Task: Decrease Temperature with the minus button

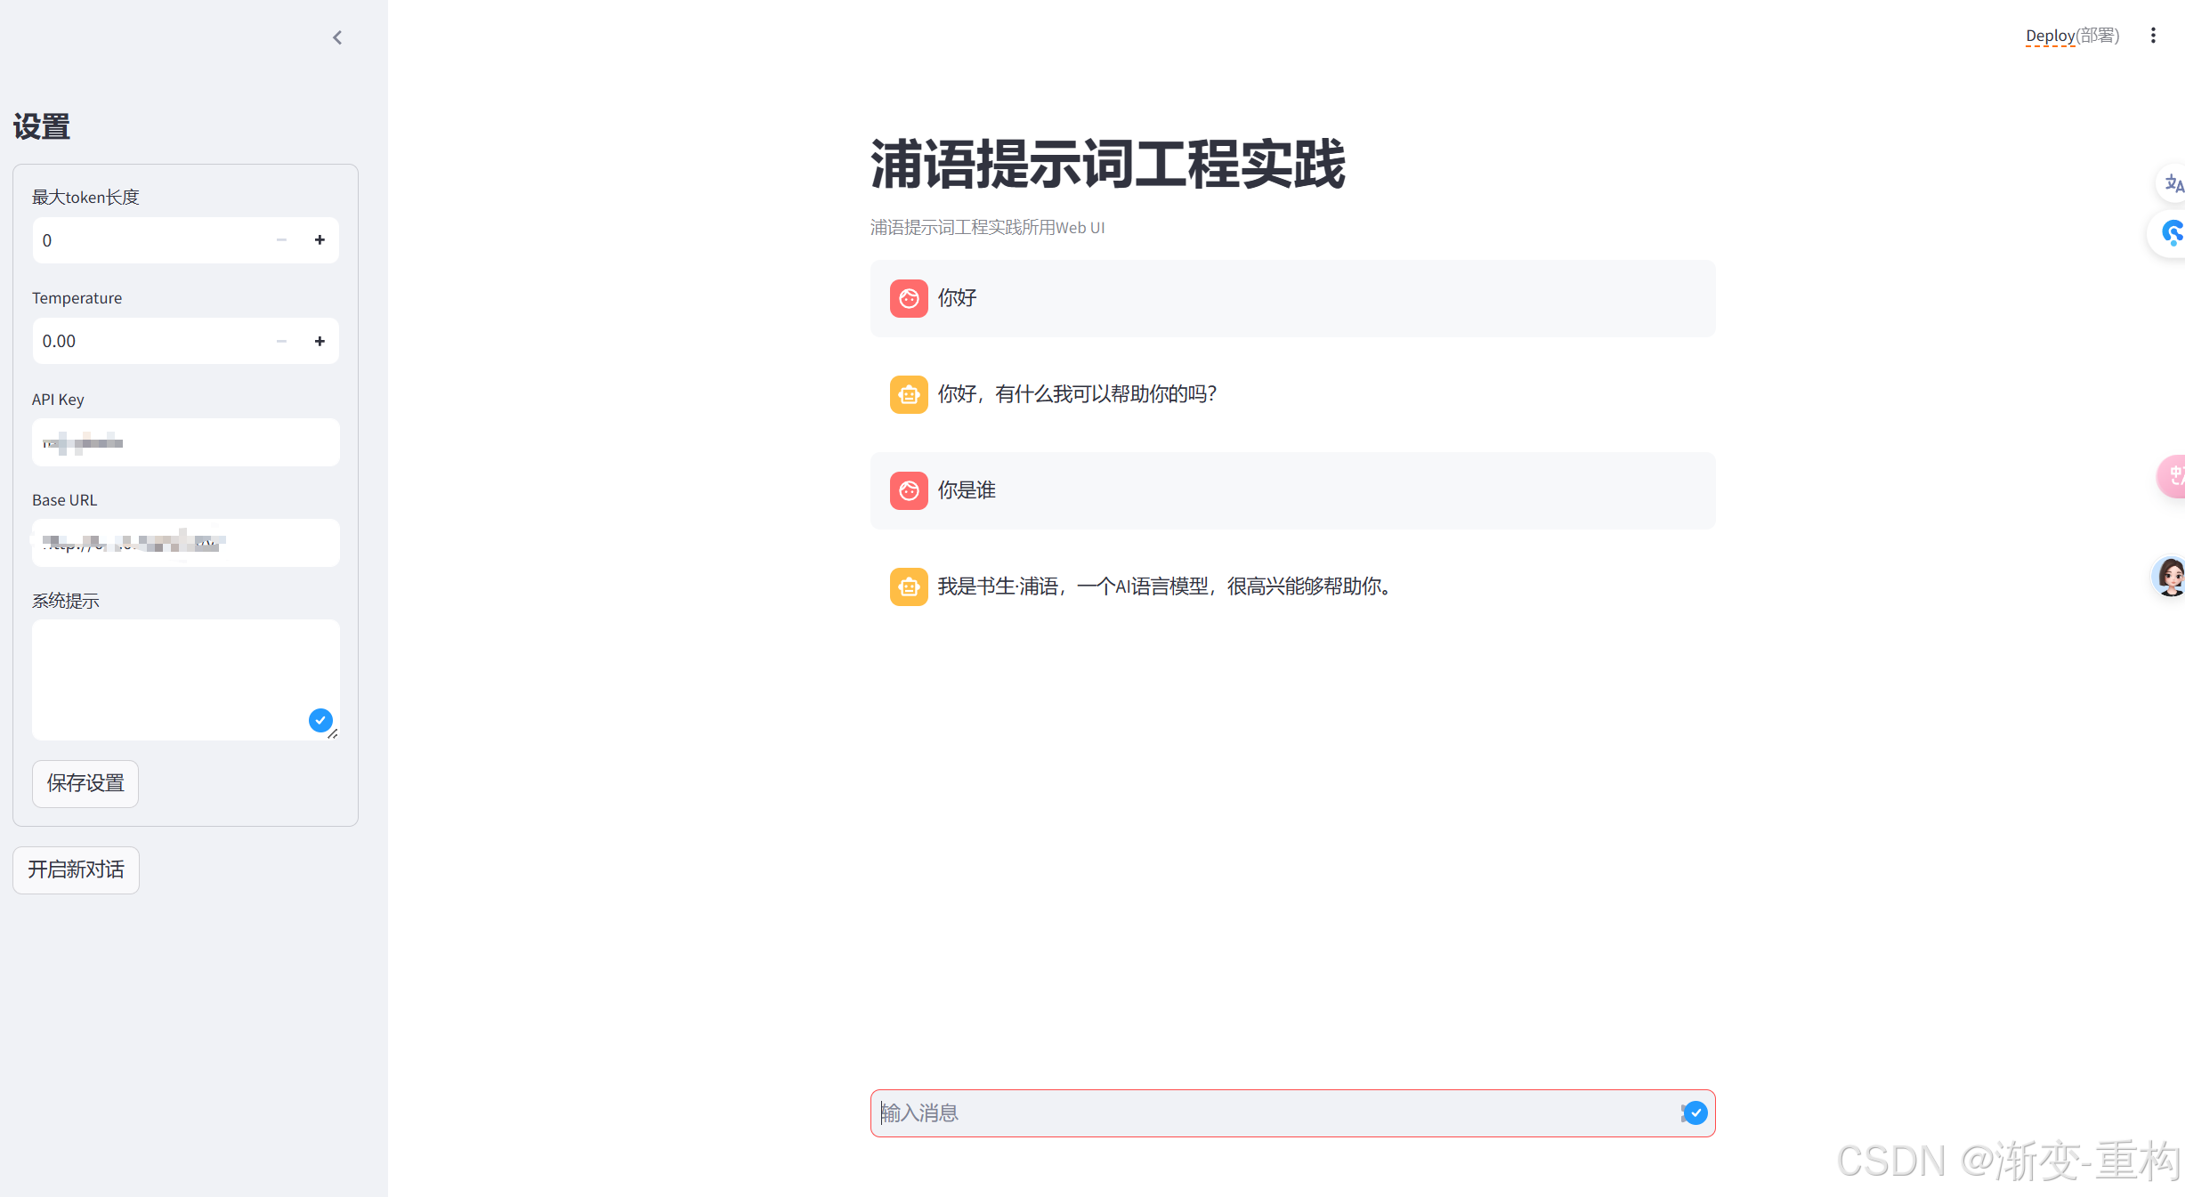Action: click(281, 341)
